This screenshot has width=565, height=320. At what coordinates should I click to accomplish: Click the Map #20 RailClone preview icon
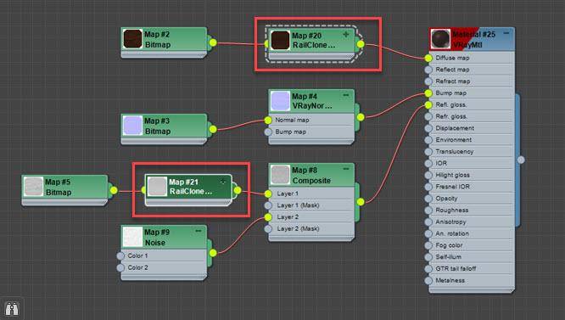[280, 40]
